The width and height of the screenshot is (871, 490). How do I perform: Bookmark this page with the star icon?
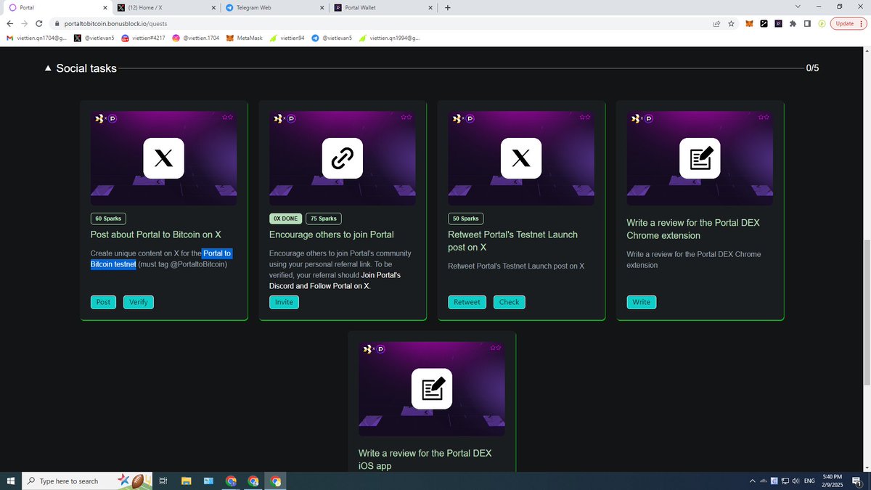click(732, 23)
